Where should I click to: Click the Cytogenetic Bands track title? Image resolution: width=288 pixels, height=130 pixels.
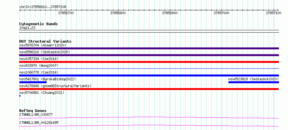point(39,24)
